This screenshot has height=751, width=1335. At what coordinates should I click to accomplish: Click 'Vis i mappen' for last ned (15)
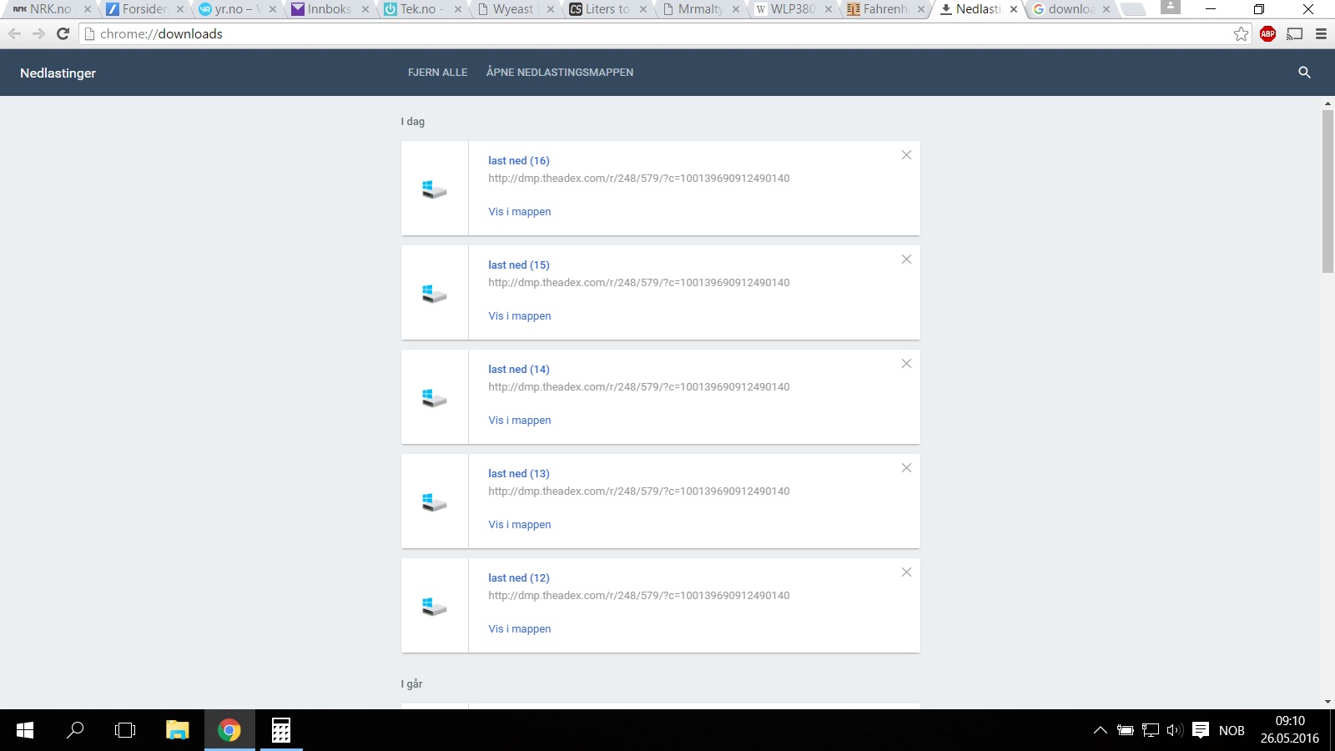520,316
